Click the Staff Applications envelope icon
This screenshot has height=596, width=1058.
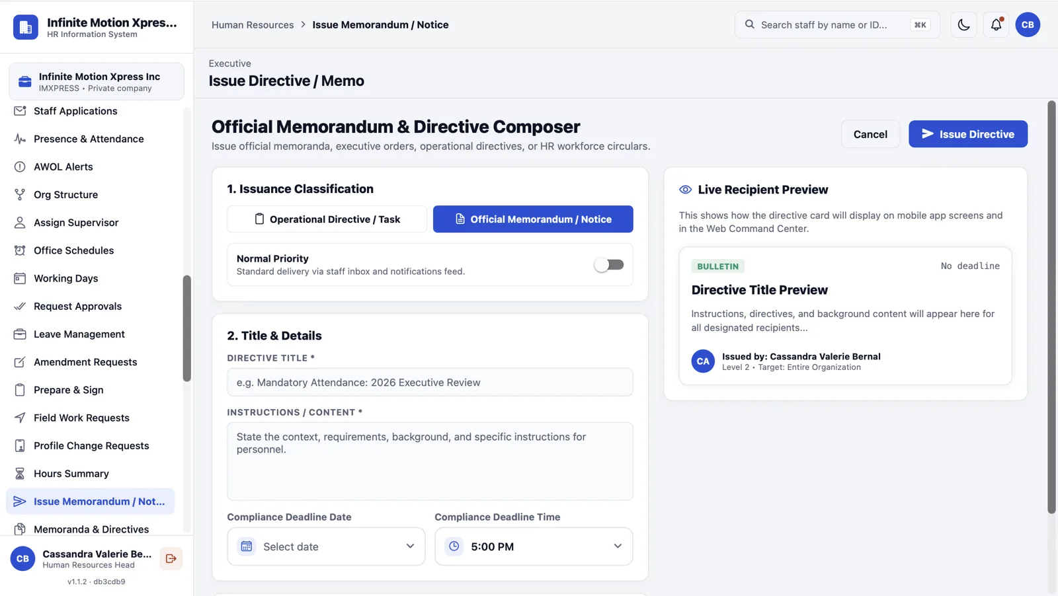[x=20, y=111]
